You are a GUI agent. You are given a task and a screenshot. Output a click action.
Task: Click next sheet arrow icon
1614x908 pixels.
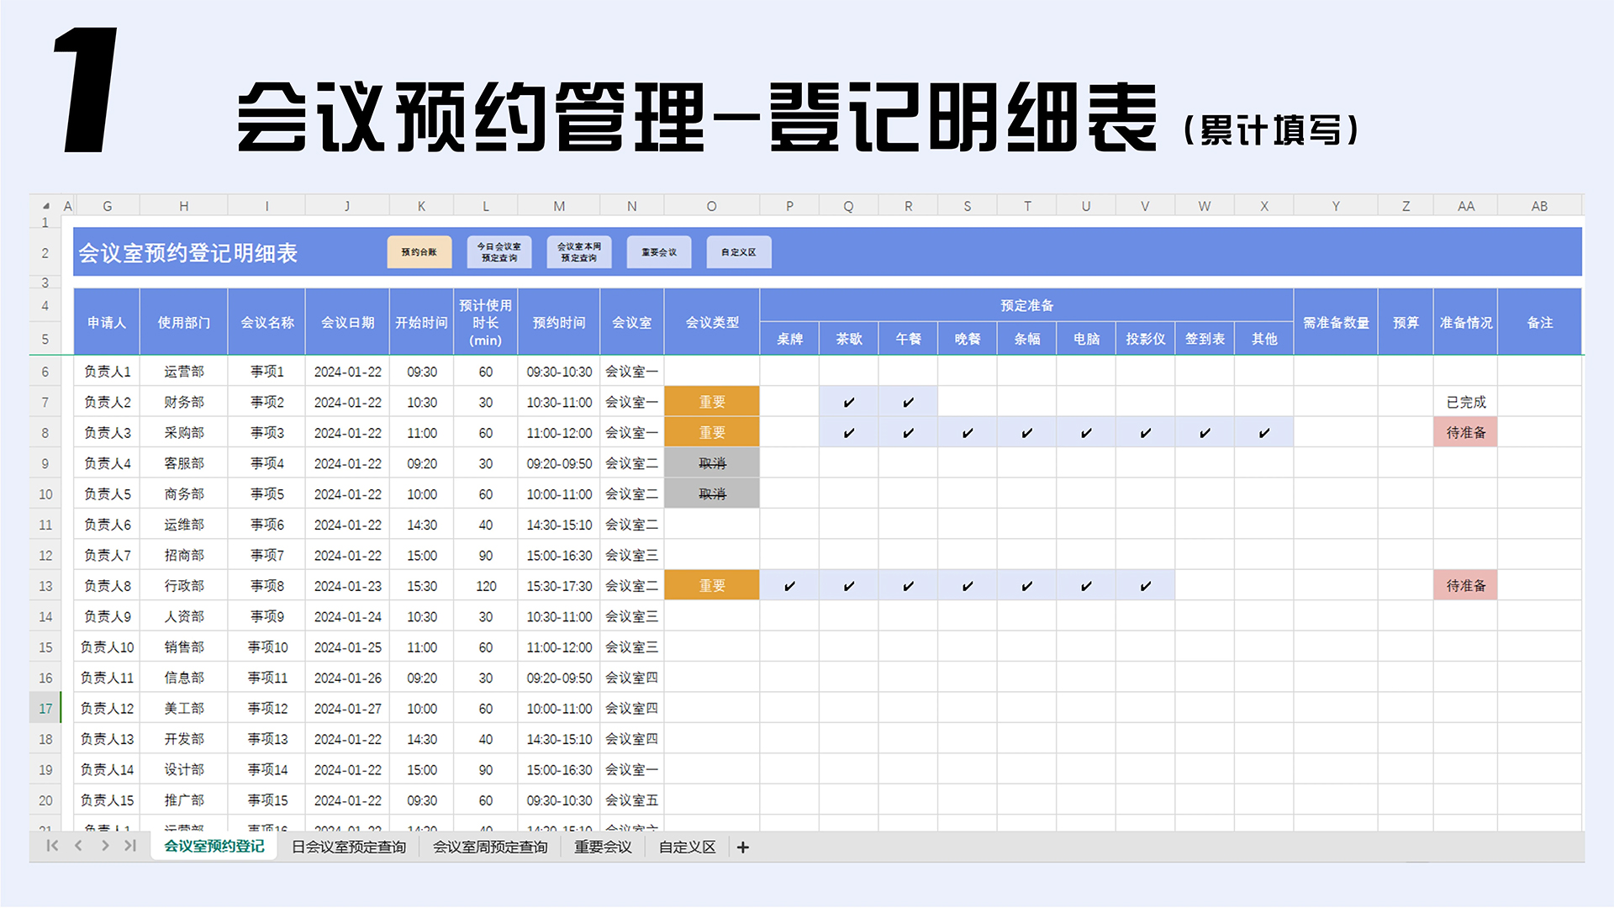tap(105, 846)
